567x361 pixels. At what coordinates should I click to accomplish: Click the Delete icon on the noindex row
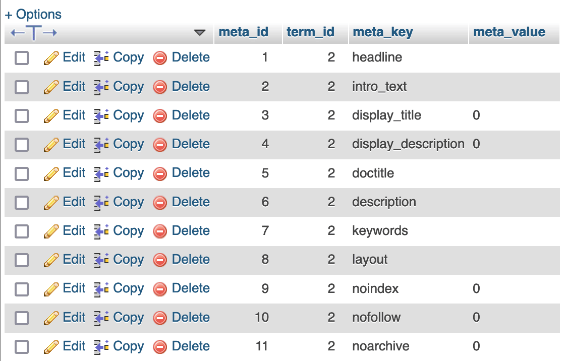pos(160,288)
